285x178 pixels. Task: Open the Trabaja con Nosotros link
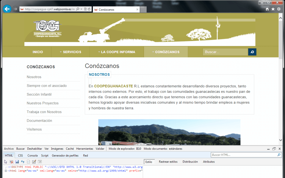pos(44,112)
